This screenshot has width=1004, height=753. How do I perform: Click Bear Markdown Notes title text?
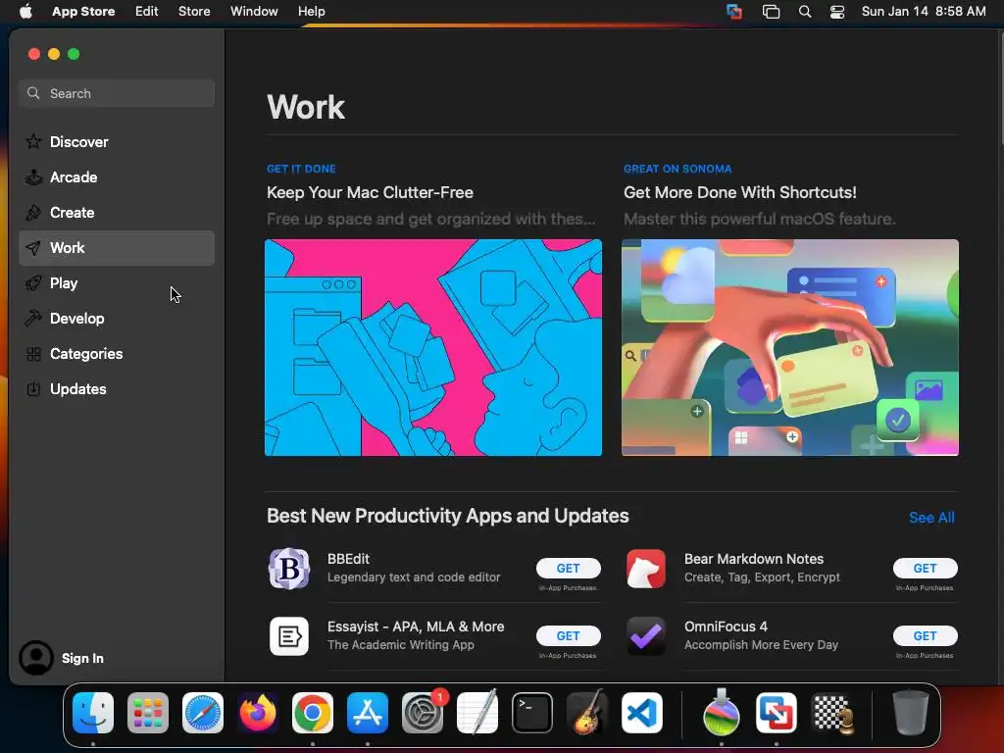(754, 559)
